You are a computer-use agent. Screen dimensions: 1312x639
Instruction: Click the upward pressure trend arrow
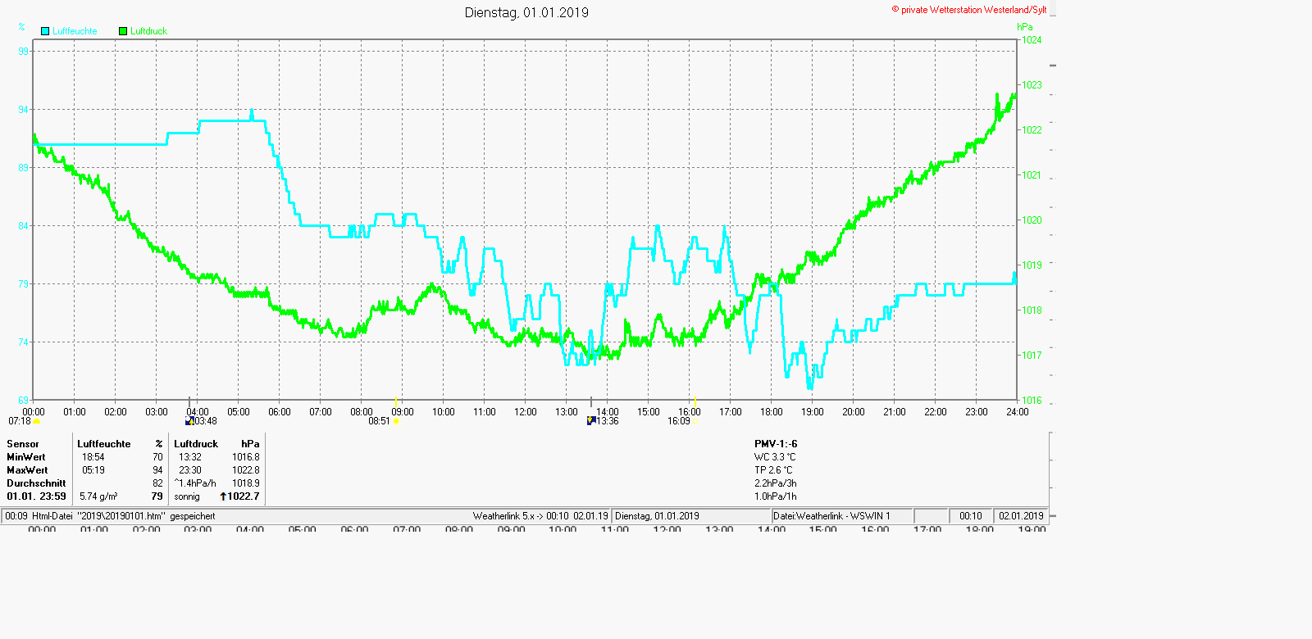222,496
